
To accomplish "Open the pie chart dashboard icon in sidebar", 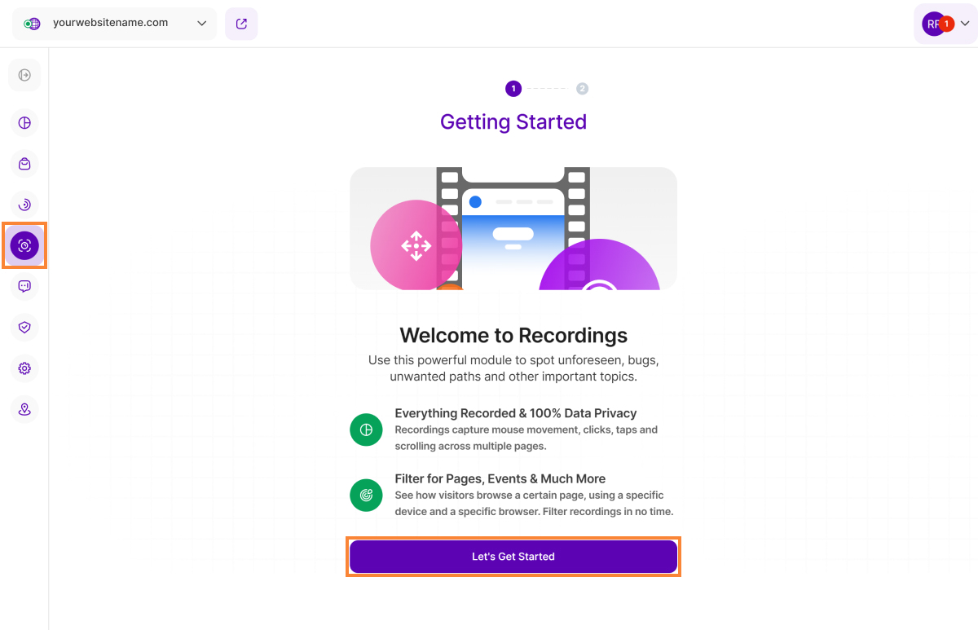I will tap(24, 123).
